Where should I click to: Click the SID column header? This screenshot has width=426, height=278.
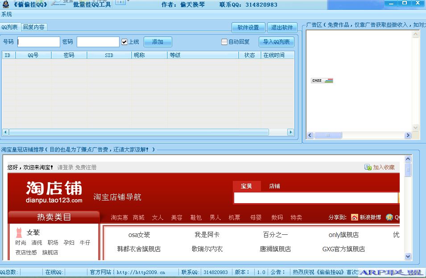[x=109, y=55]
